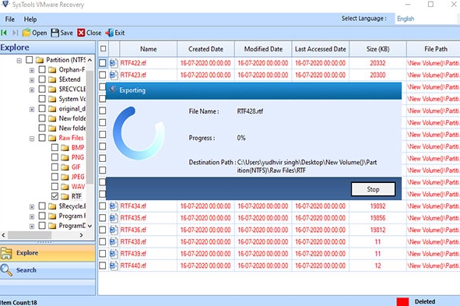Open the File menu
This screenshot has width=460, height=306.
[x=9, y=19]
